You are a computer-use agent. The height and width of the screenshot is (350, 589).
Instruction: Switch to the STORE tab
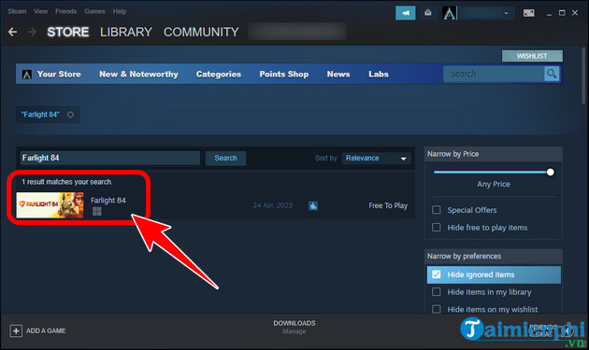click(x=68, y=32)
